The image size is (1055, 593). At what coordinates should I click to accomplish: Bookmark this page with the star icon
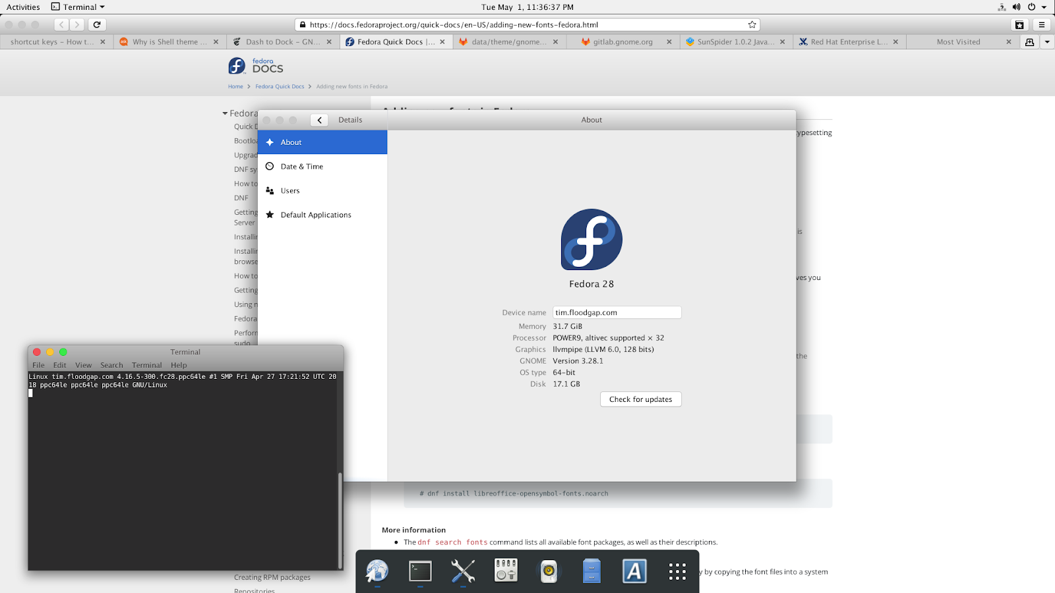(752, 24)
